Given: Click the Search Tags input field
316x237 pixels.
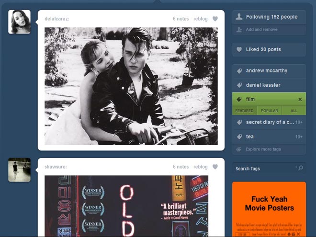Looking at the screenshot, I should tap(263, 169).
